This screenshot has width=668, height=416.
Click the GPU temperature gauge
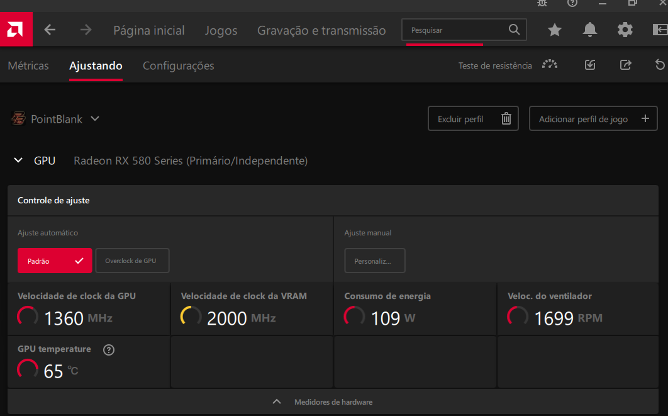coord(28,369)
